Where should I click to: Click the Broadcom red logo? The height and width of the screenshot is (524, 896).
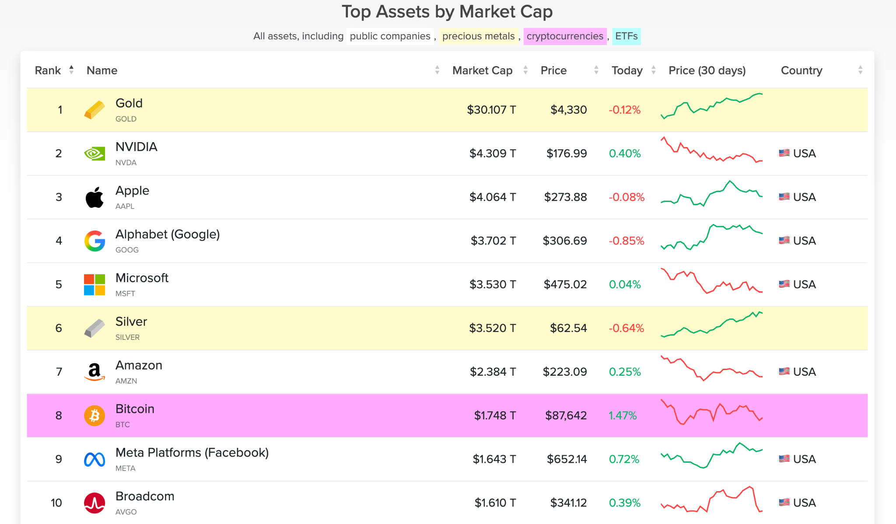[94, 503]
